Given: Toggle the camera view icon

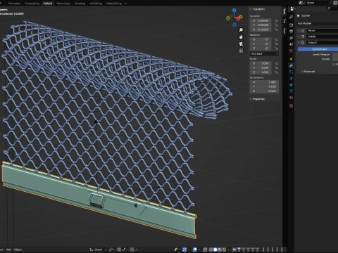Looking at the screenshot, I should tap(241, 44).
